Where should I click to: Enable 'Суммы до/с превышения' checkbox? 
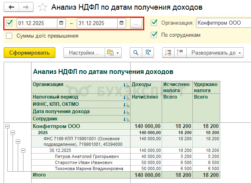(9, 36)
